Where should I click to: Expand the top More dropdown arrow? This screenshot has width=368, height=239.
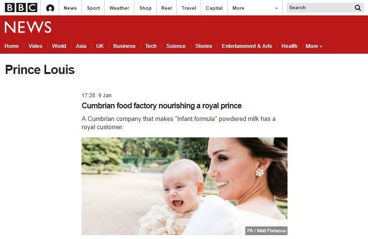tap(276, 8)
